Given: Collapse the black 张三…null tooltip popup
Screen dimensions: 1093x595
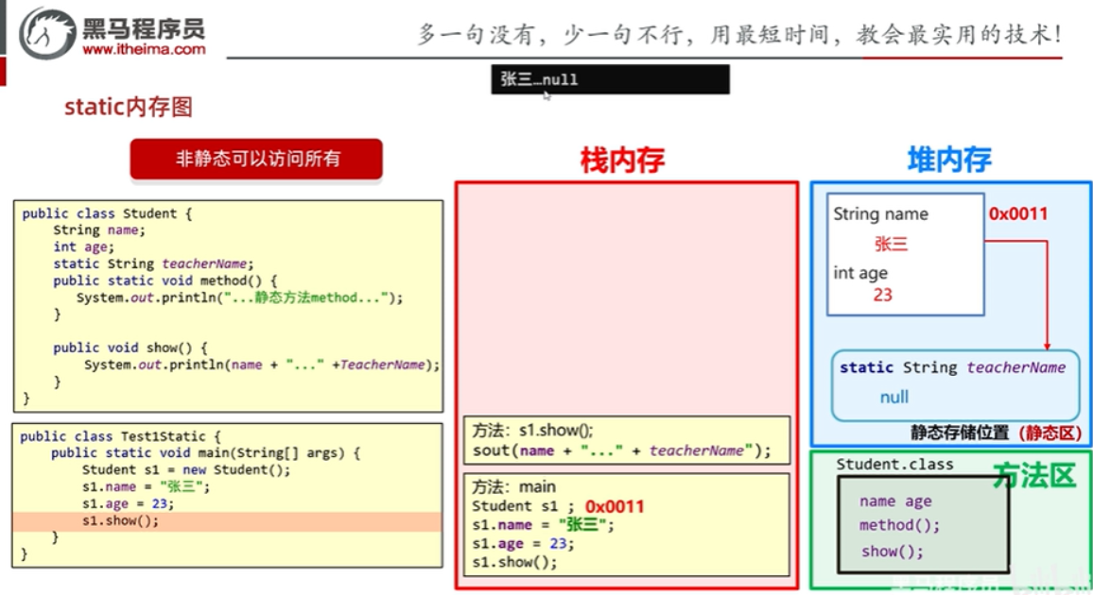Looking at the screenshot, I should pyautogui.click(x=608, y=79).
